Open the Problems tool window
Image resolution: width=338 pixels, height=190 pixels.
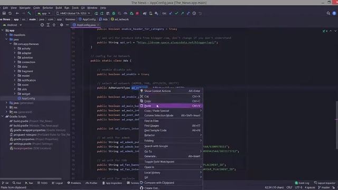74,183
